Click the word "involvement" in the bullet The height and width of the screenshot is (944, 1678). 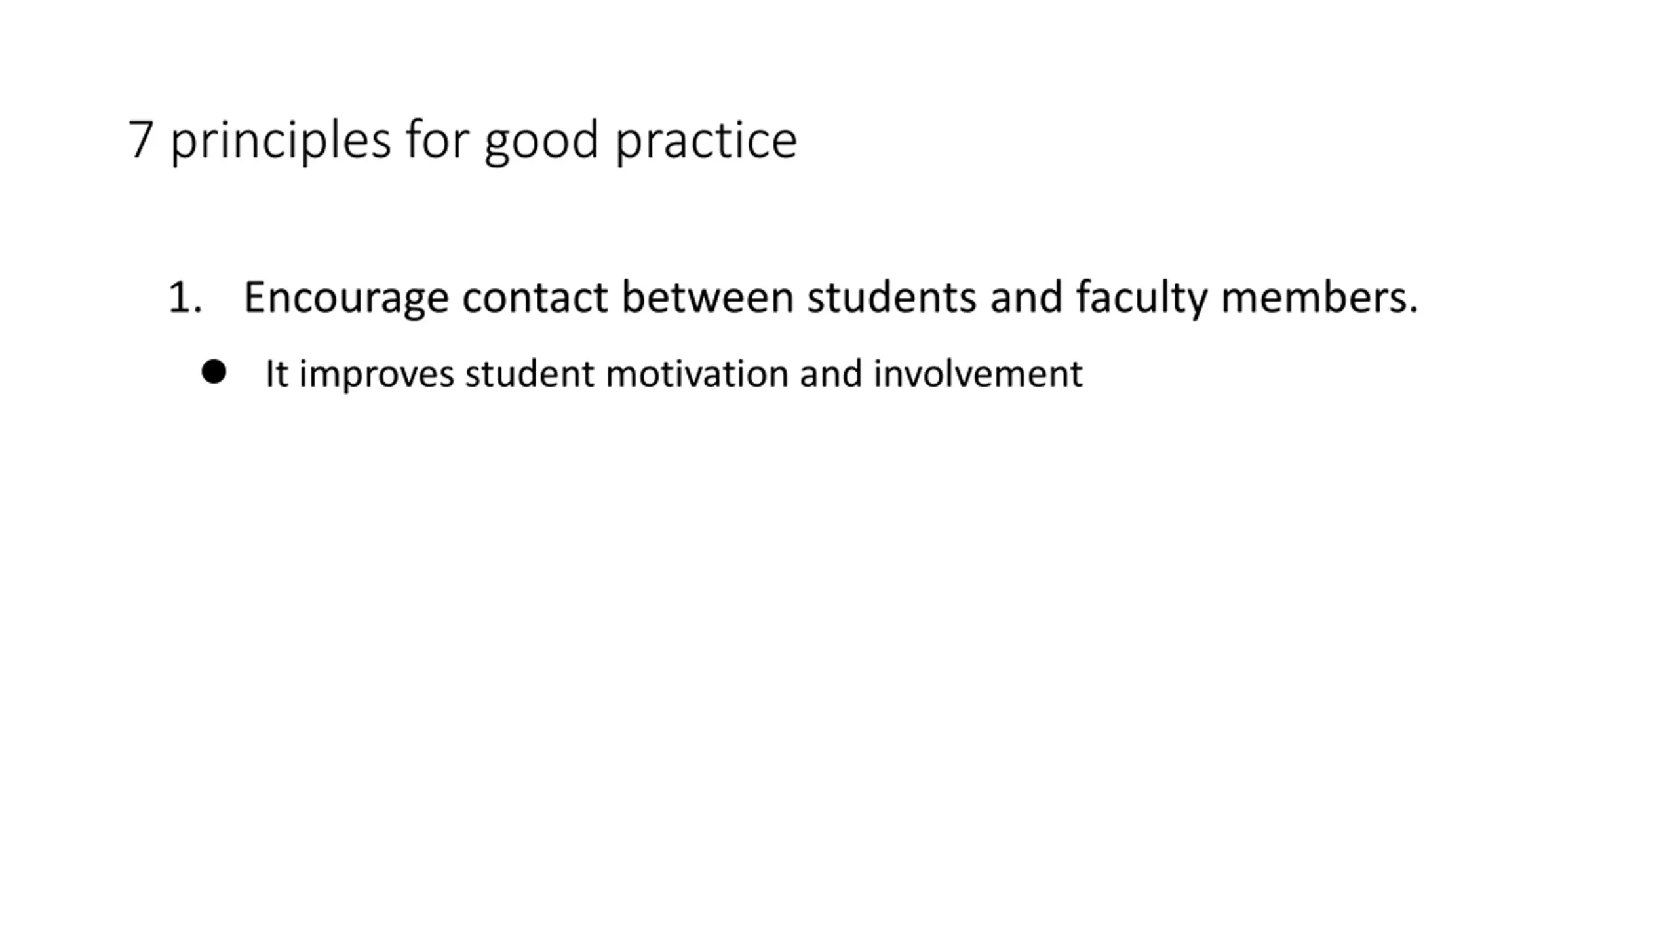pyautogui.click(x=978, y=374)
